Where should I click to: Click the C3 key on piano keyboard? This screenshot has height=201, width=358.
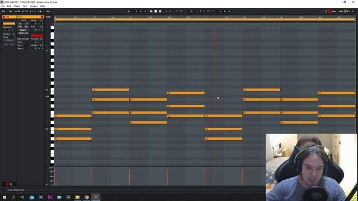pyautogui.click(x=52, y=129)
